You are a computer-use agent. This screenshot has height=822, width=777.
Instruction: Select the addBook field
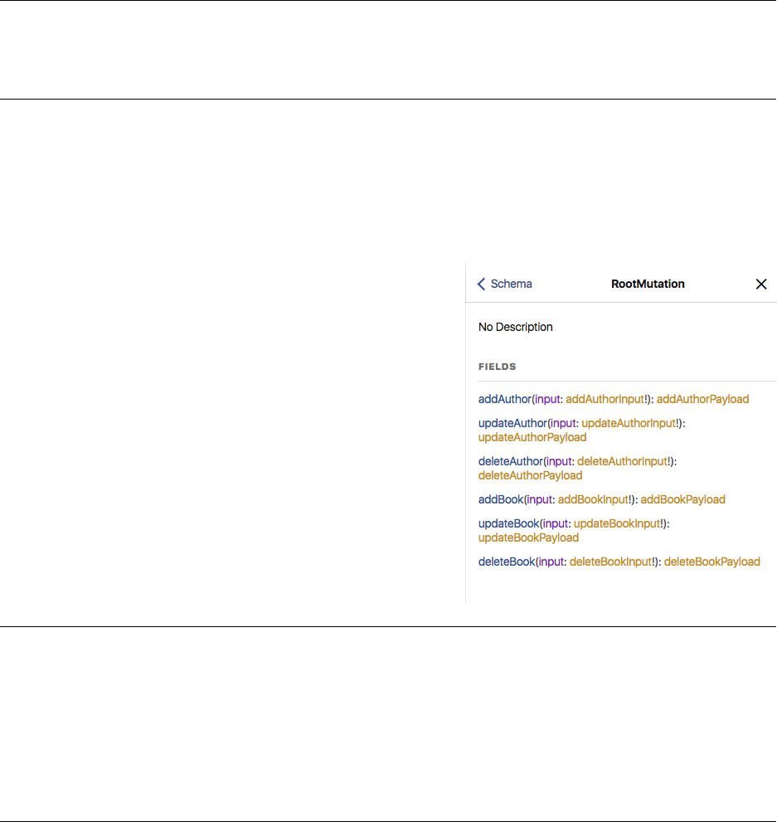[500, 499]
